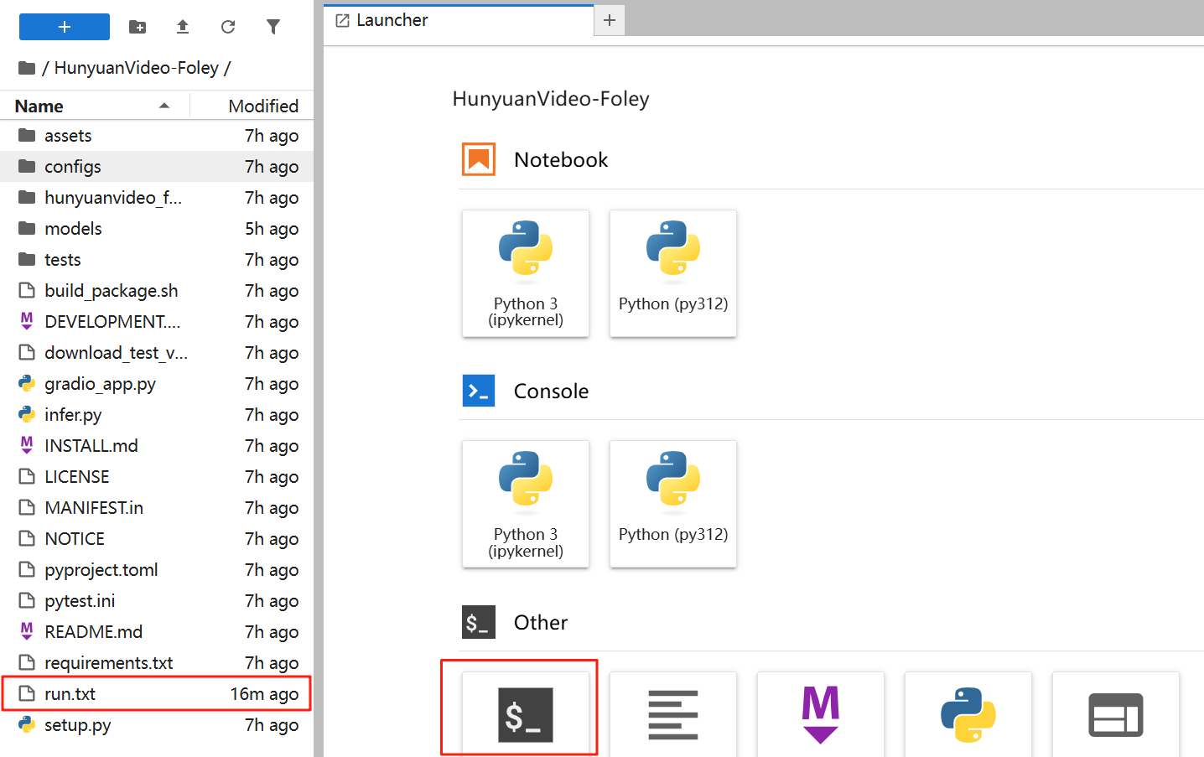
Task: Click the infer.py Python file icon
Action: (27, 415)
